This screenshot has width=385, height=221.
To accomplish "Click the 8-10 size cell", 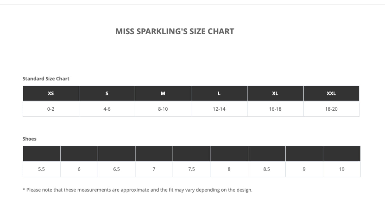I will pos(163,109).
